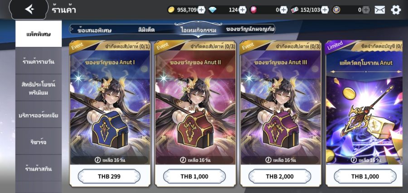
Task: Add red gems with plus button
Action: click(x=283, y=10)
